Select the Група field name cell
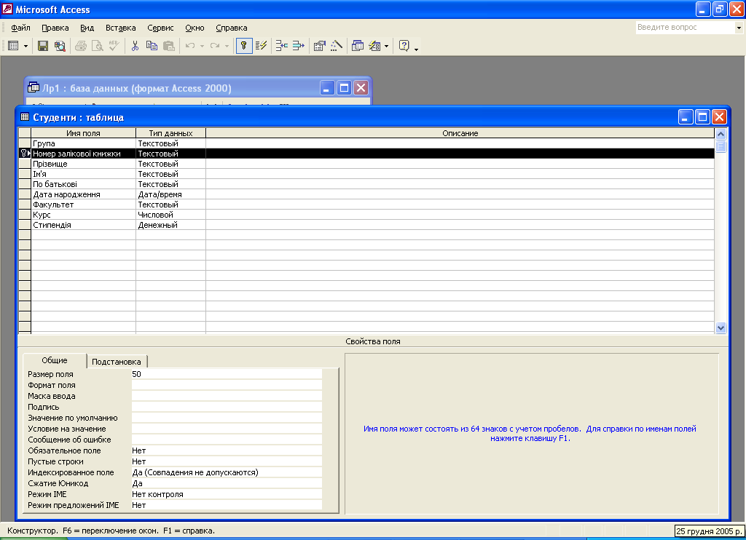The image size is (746, 540). point(83,143)
